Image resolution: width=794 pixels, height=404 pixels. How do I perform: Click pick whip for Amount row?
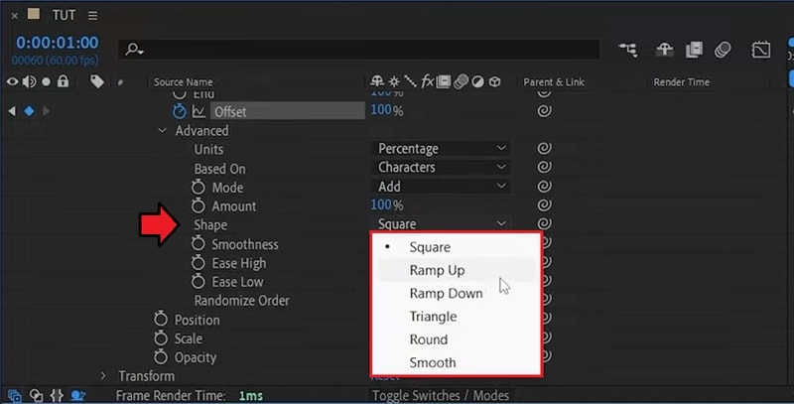(x=544, y=205)
